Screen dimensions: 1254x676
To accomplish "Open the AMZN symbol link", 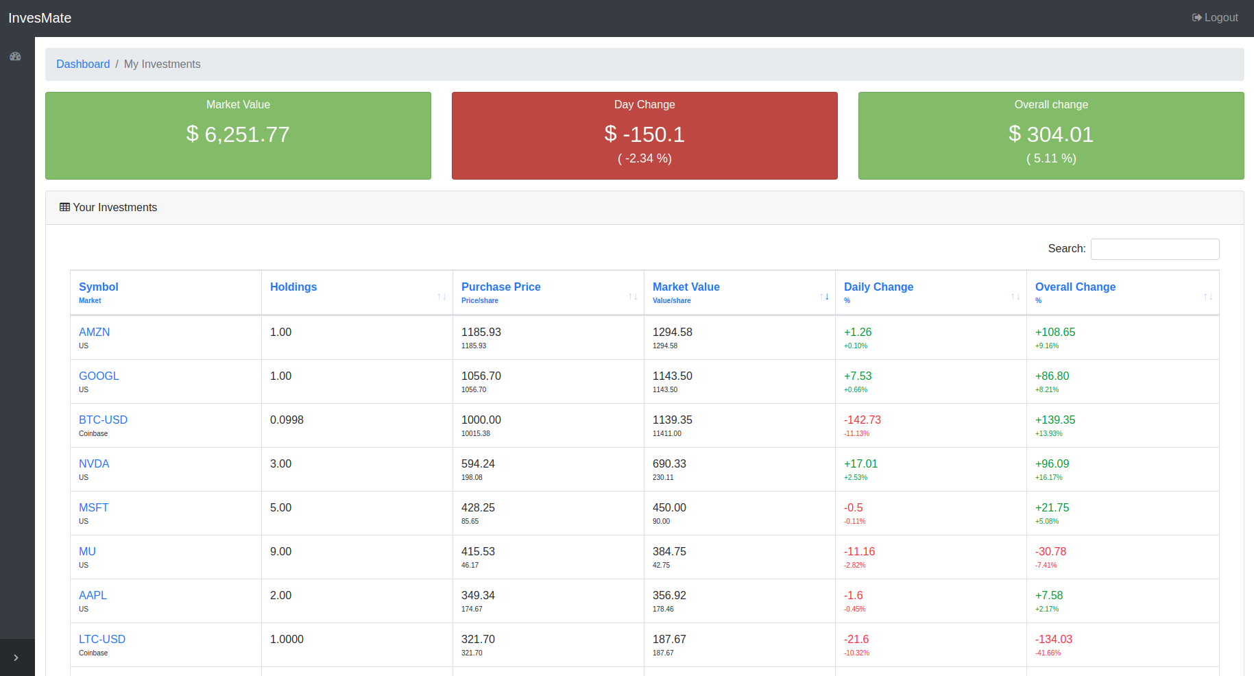I will pyautogui.click(x=94, y=332).
